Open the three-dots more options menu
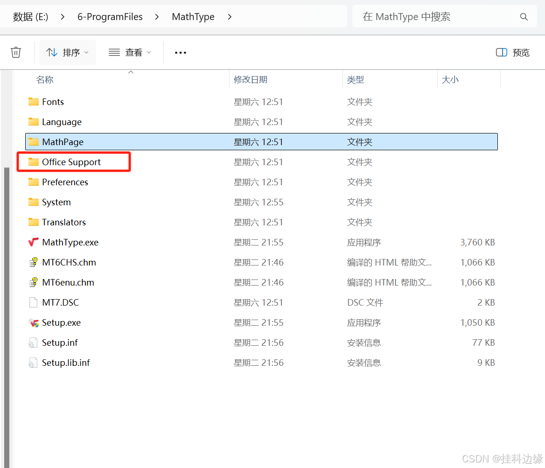Screen dimensions: 545x468 tap(181, 53)
